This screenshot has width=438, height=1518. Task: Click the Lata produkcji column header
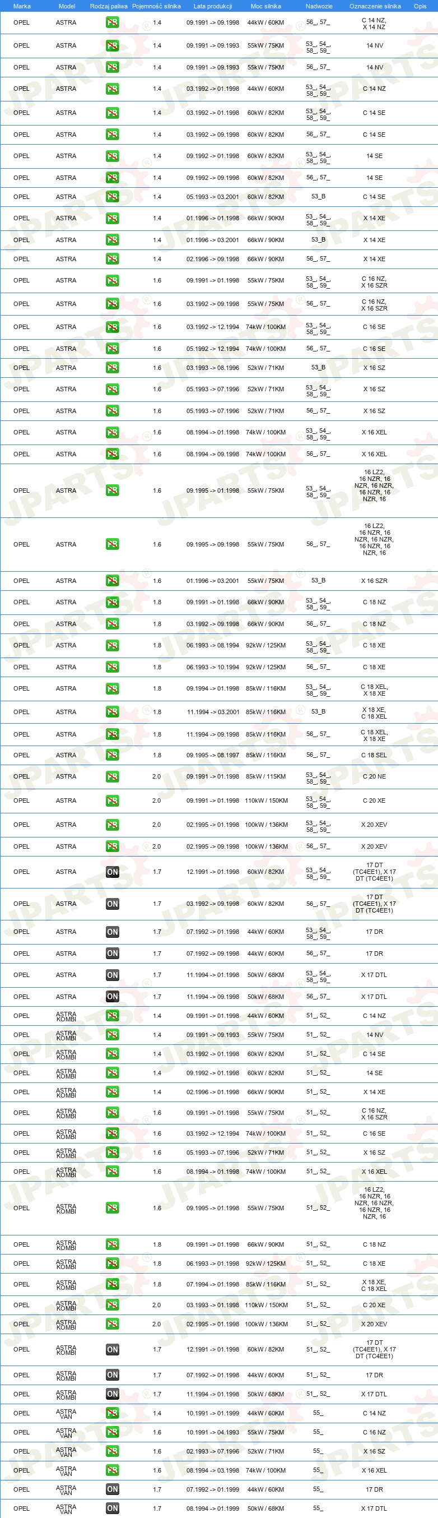213,7
